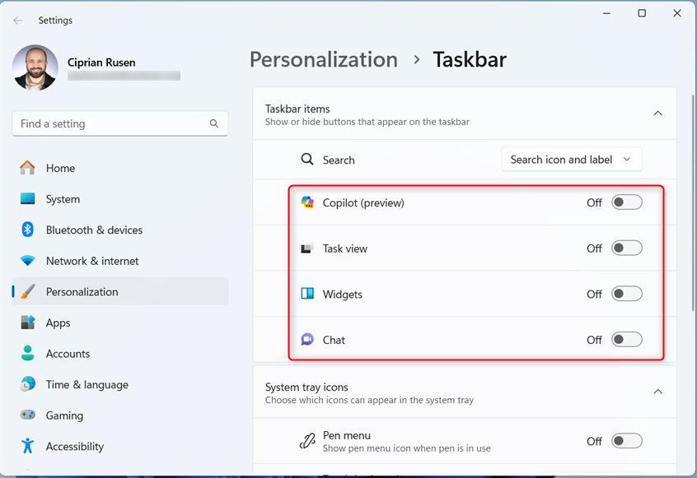697x478 pixels.
Task: Open Bluetooth & devices settings
Action: (120, 230)
